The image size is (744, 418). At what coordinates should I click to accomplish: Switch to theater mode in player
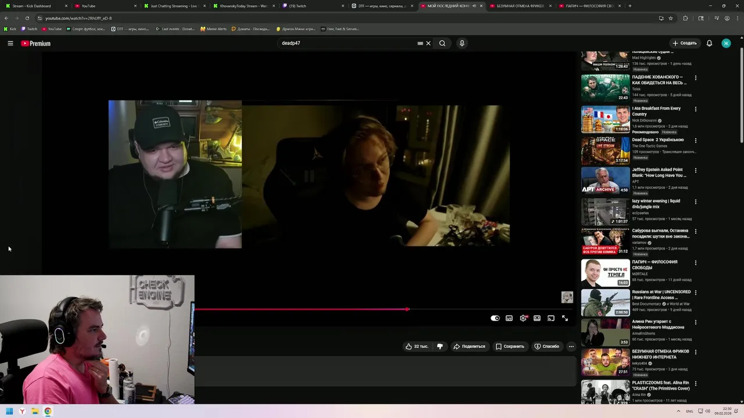coord(537,318)
